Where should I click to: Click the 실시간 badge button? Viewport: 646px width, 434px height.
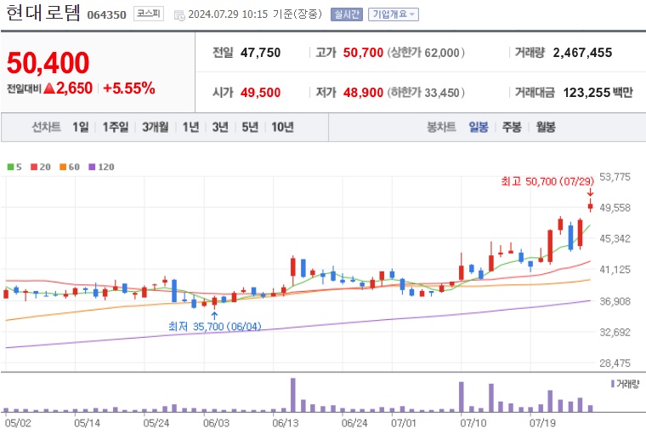(347, 14)
